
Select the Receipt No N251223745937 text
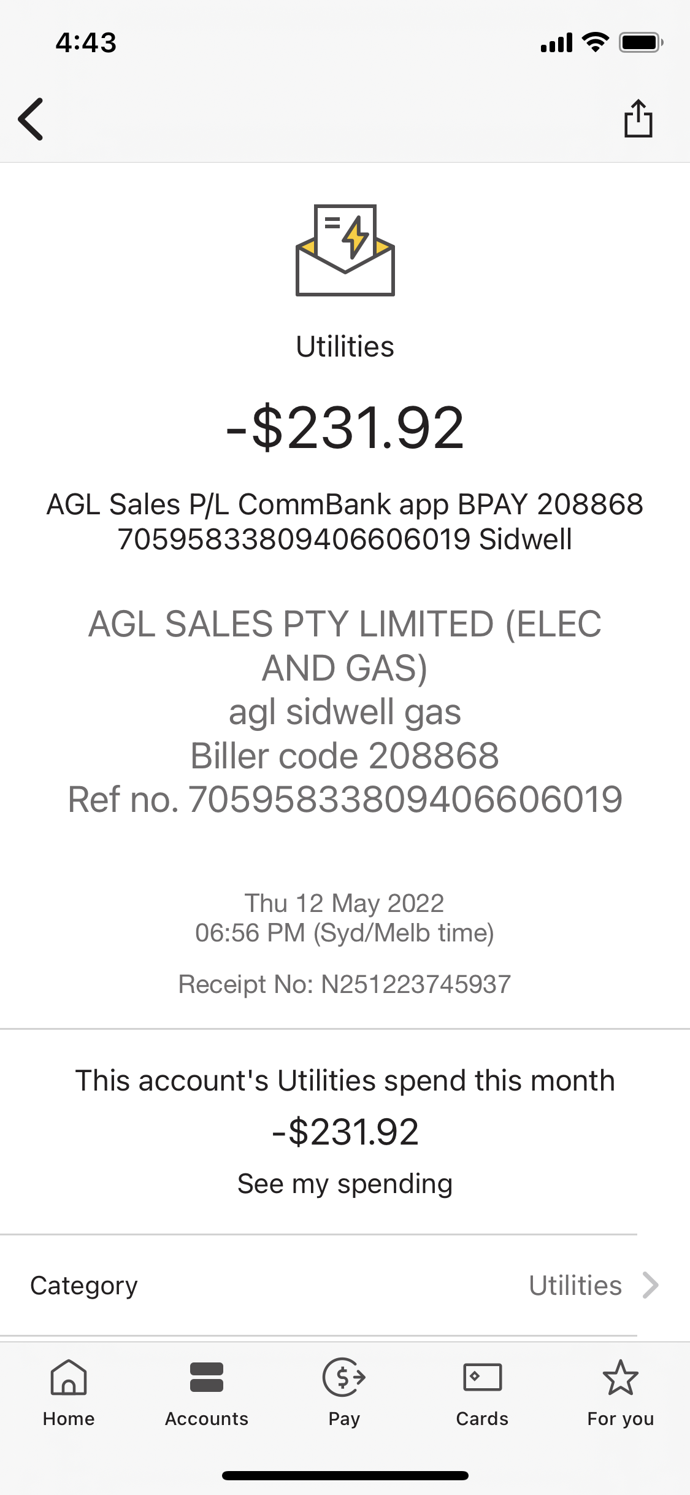pyautogui.click(x=345, y=984)
